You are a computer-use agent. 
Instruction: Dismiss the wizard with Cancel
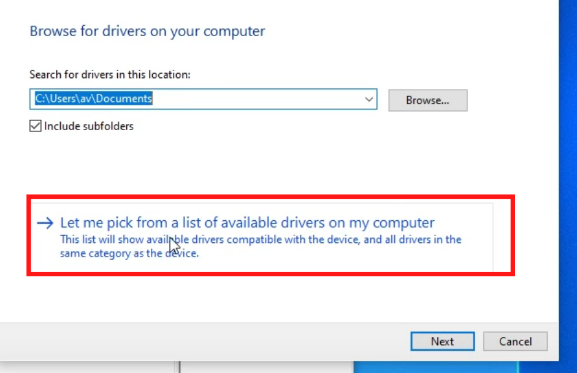point(515,341)
